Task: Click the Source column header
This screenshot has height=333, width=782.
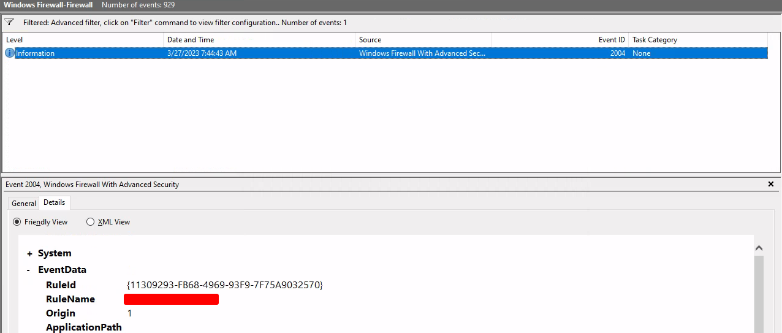Action: pyautogui.click(x=423, y=40)
